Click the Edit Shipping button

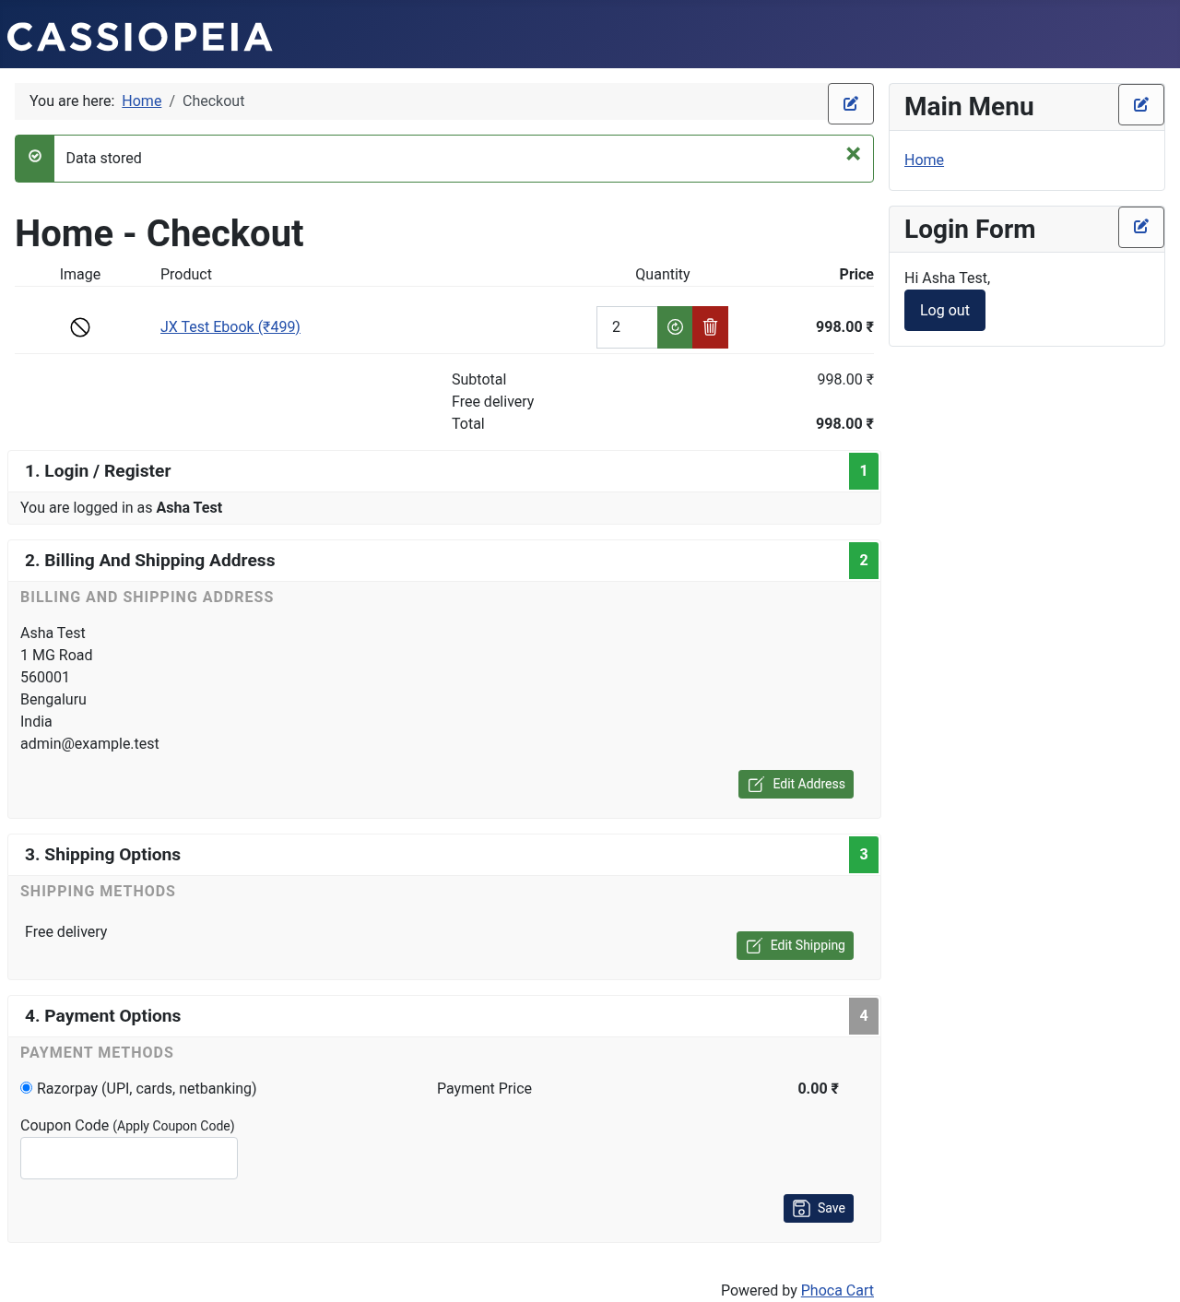click(x=795, y=945)
